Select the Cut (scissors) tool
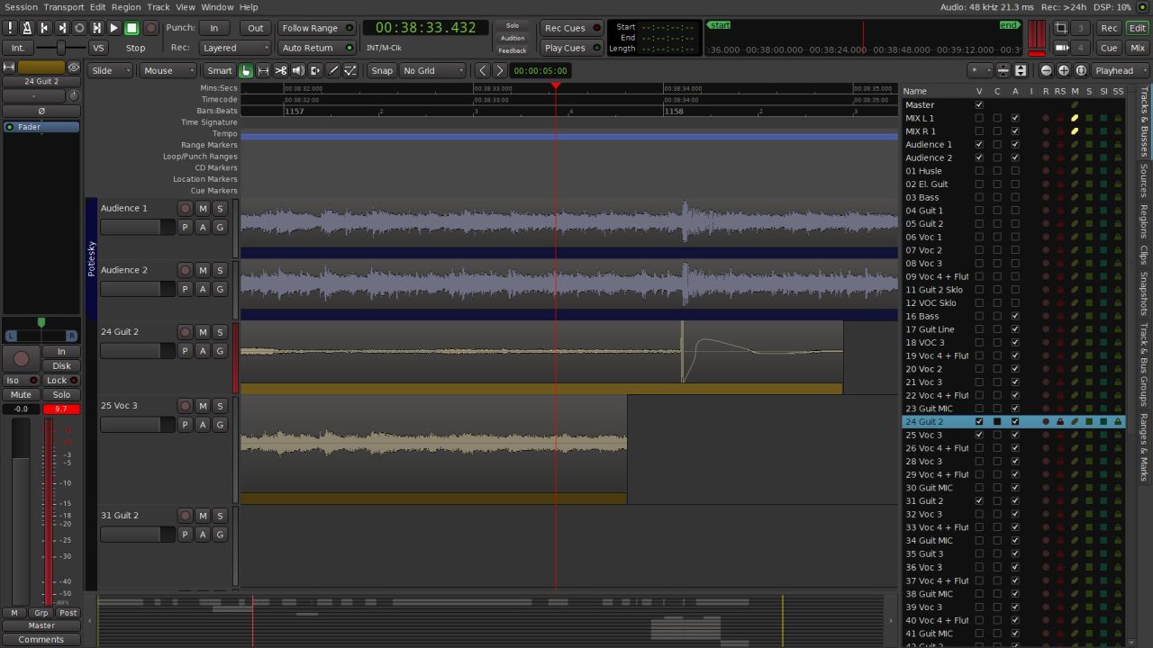This screenshot has width=1153, height=648. (x=281, y=70)
